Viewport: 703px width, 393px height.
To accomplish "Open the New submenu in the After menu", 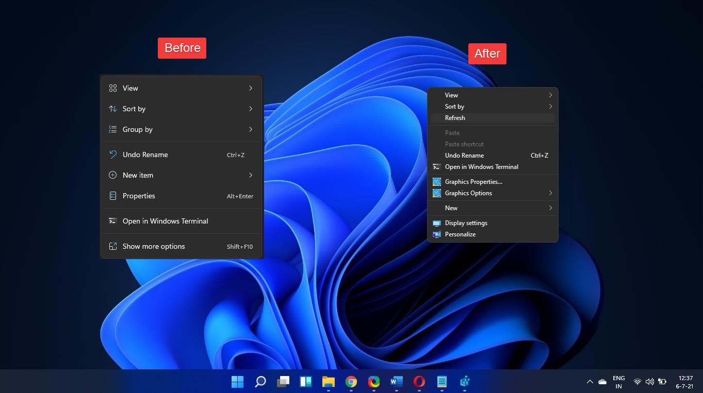I will point(451,208).
